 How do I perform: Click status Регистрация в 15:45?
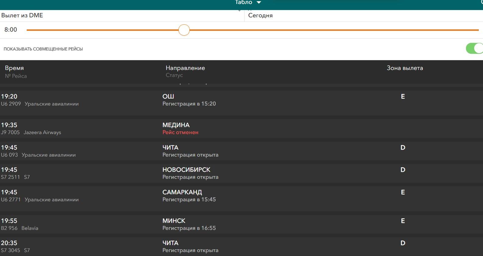click(x=189, y=199)
